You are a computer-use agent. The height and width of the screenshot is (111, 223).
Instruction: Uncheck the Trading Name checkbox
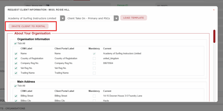click(16, 73)
